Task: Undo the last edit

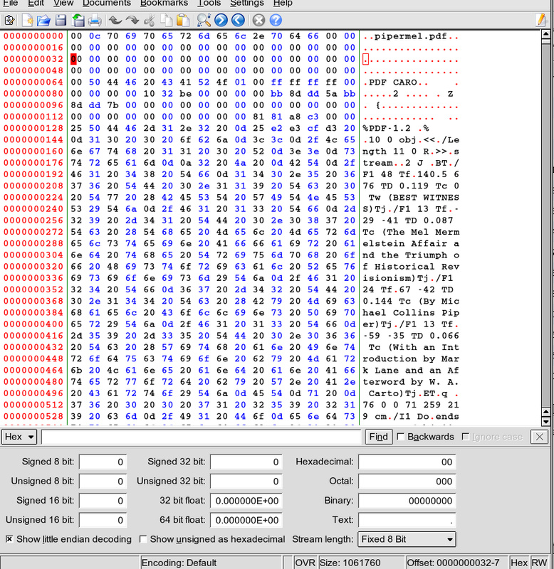Action: 115,20
